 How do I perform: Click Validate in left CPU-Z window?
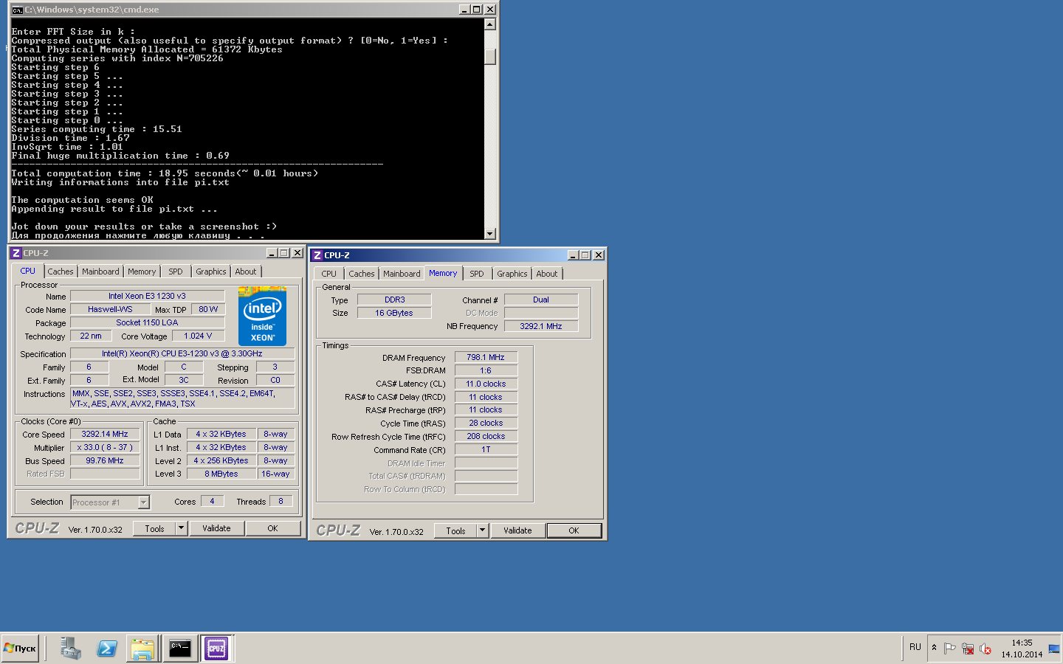click(217, 528)
